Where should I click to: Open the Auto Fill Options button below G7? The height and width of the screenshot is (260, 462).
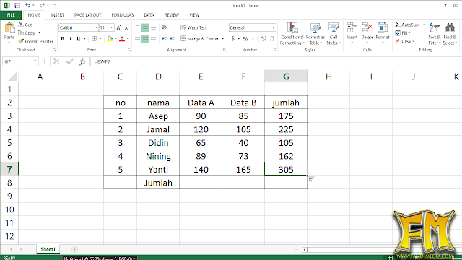click(311, 180)
